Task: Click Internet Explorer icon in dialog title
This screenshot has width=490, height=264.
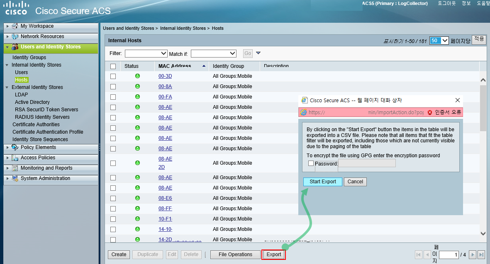Action: click(x=304, y=101)
